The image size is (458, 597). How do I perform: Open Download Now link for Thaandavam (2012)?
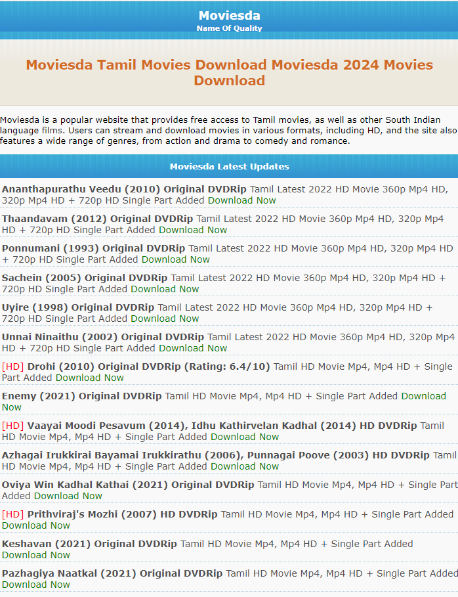point(192,230)
